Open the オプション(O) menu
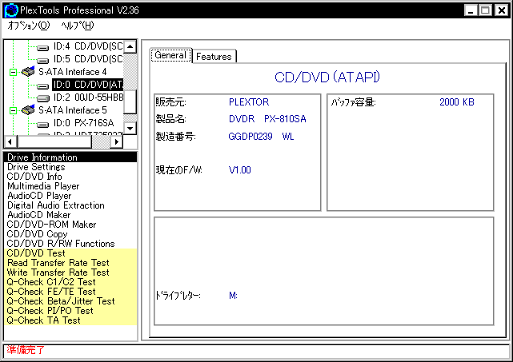This screenshot has height=362, width=513. point(29,26)
